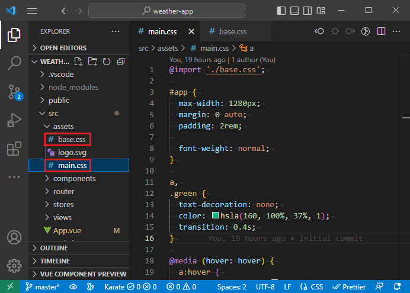Image resolution: width=410 pixels, height=293 pixels.
Task: Switch to the base.css editor tab
Action: (x=235, y=31)
